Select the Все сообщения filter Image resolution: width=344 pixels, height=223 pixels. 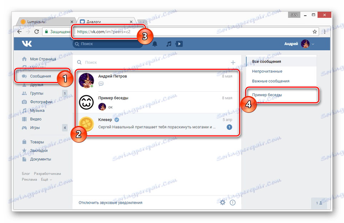(x=281, y=62)
